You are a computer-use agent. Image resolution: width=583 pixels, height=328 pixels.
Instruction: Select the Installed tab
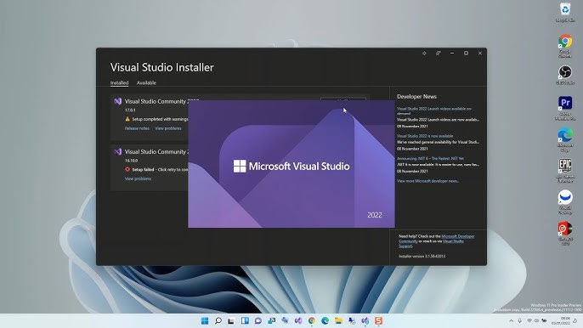119,82
